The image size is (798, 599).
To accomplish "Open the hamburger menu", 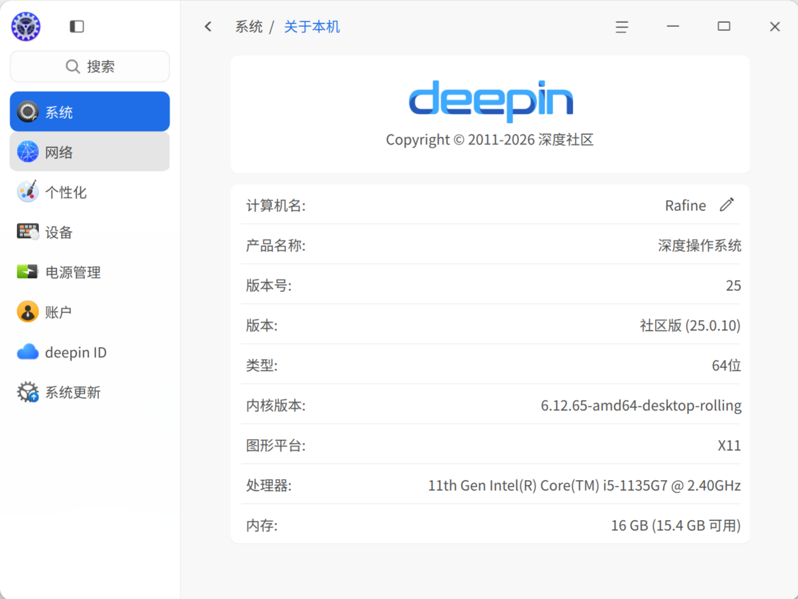I will click(x=622, y=26).
